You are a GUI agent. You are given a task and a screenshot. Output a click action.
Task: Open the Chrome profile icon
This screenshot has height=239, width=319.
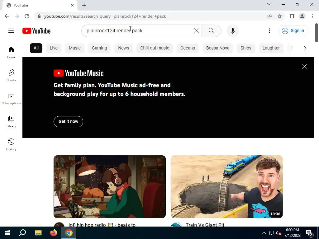302,16
